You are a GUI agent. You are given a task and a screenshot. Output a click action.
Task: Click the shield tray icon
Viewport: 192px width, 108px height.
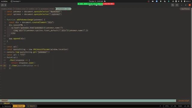(x=161, y=1)
